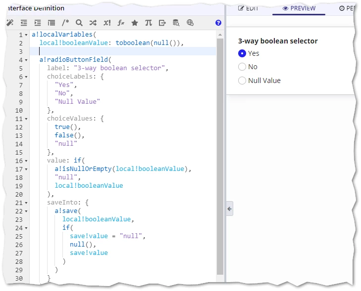
Task: Click the database search icon
Action: (x=176, y=23)
